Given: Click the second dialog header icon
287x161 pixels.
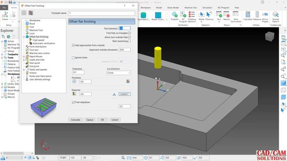Looking at the screenshot, I should 31,13.
